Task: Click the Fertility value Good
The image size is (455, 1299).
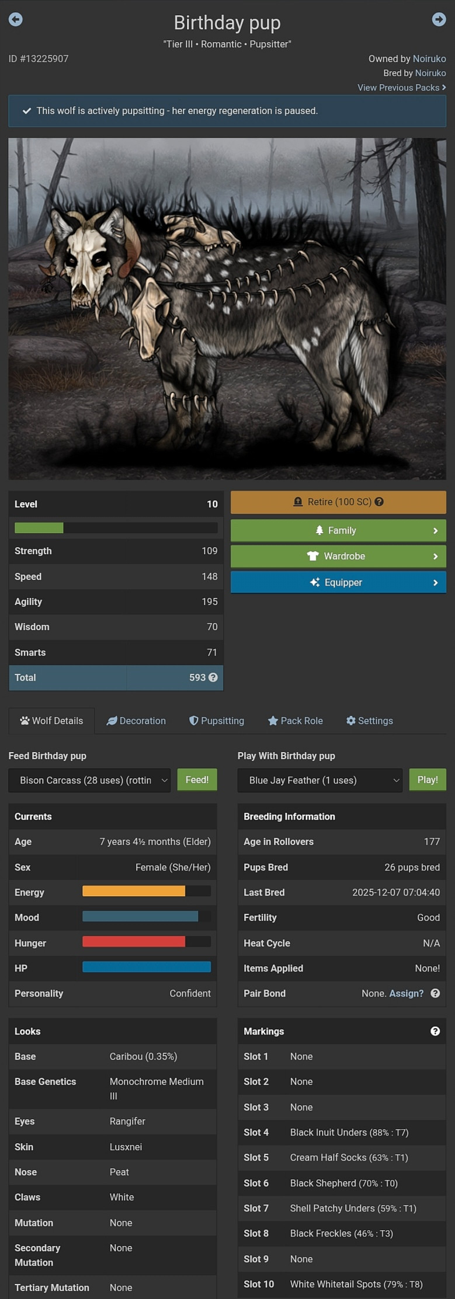Action: pyautogui.click(x=429, y=917)
